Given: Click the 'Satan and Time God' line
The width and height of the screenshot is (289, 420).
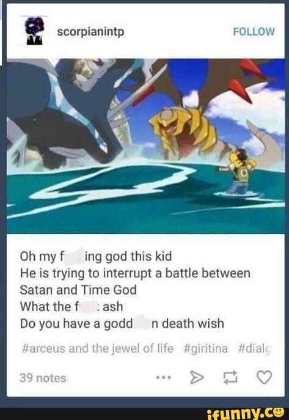Looking at the screenshot, I should (78, 290).
